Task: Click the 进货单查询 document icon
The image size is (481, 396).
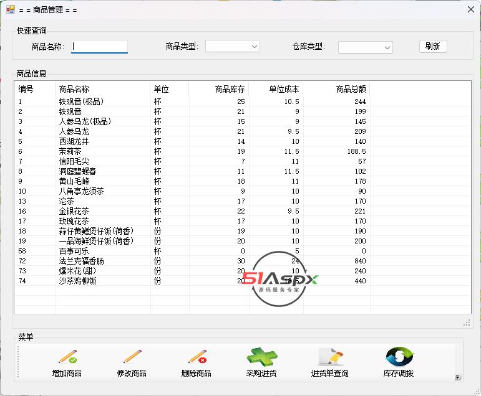Action: coord(331,357)
